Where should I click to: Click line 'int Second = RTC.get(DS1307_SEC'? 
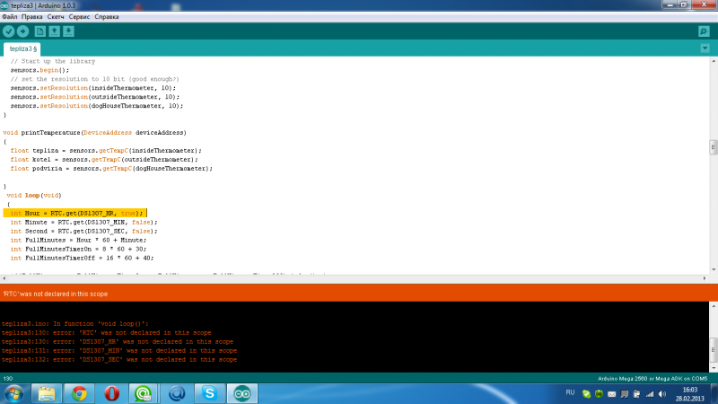click(x=83, y=231)
